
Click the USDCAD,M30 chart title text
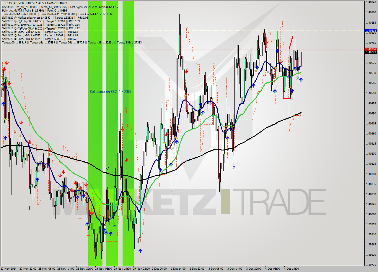pyautogui.click(x=14, y=3)
